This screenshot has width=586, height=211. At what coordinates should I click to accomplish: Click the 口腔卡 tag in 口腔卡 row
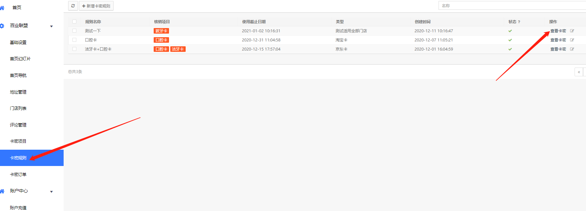click(x=161, y=40)
